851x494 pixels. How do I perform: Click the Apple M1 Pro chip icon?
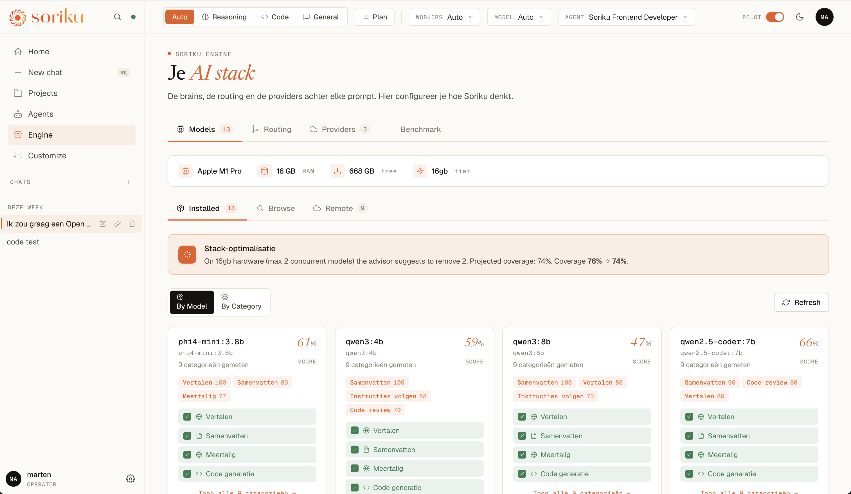click(x=185, y=171)
